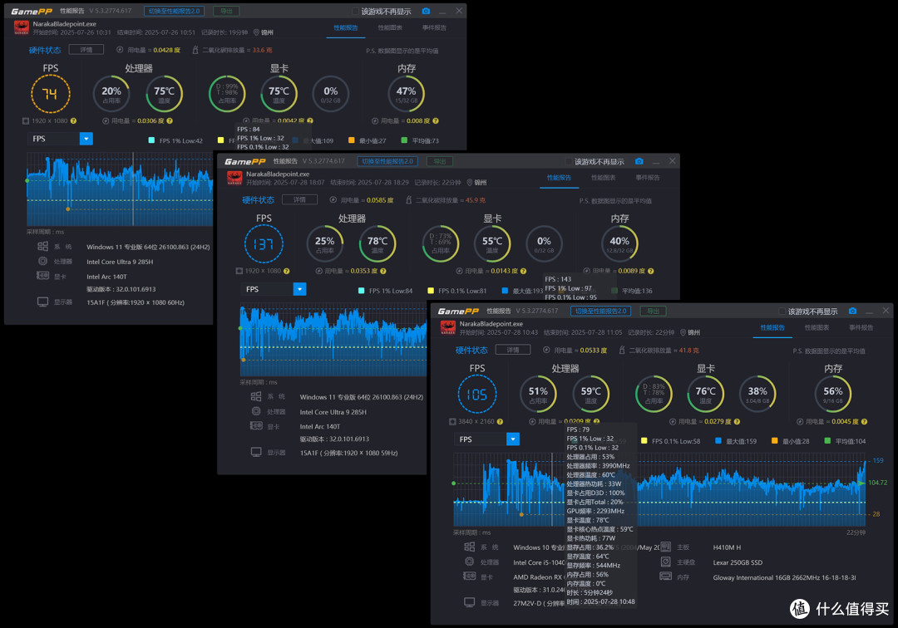Viewport: 898px width, 628px height.
Task: Click the Naraka game icon in the 18:07 report
Action: (x=234, y=178)
